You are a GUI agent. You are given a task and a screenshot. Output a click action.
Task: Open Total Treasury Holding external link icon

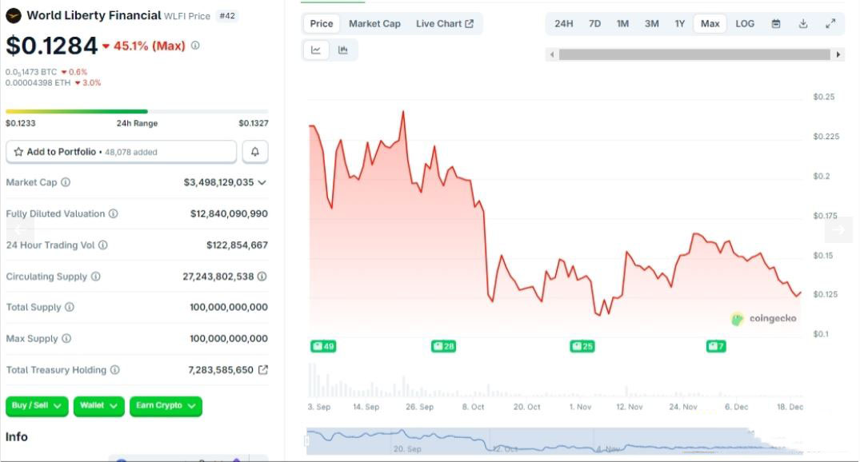[263, 370]
